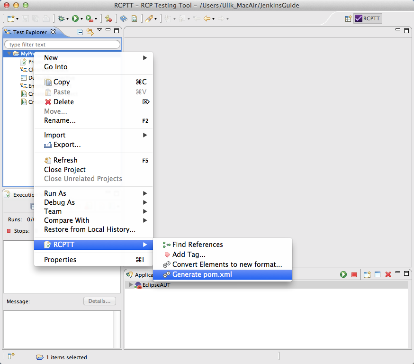Viewport: 414px width, 364px height.
Task: Open Properties from context menu
Action: (x=93, y=260)
